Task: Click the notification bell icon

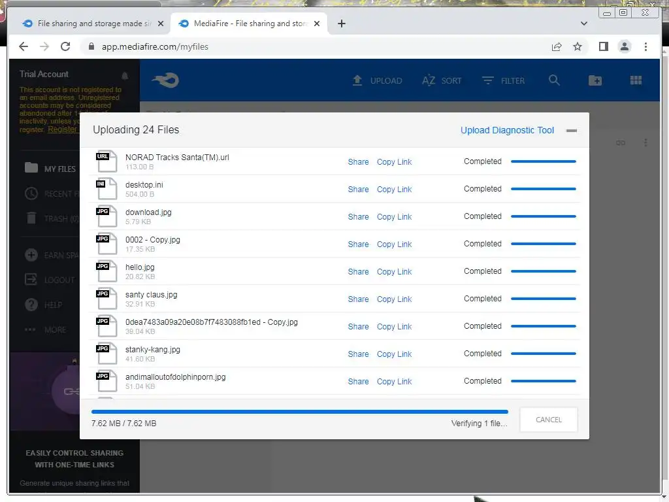Action: coord(125,76)
